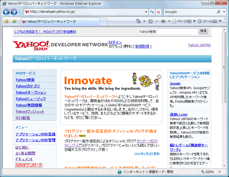Click the address bar URL field
This screenshot has height=177, width=229.
tap(85, 12)
